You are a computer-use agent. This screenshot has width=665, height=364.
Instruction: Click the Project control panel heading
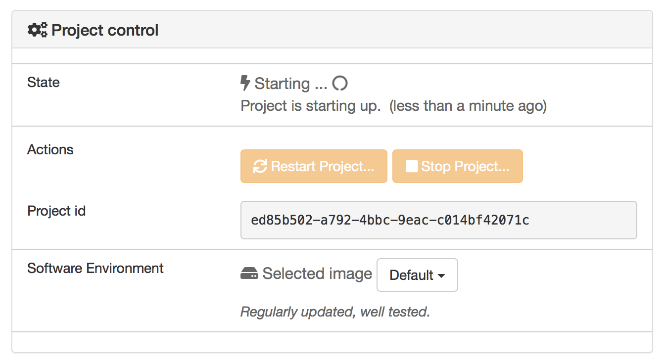[x=105, y=30]
